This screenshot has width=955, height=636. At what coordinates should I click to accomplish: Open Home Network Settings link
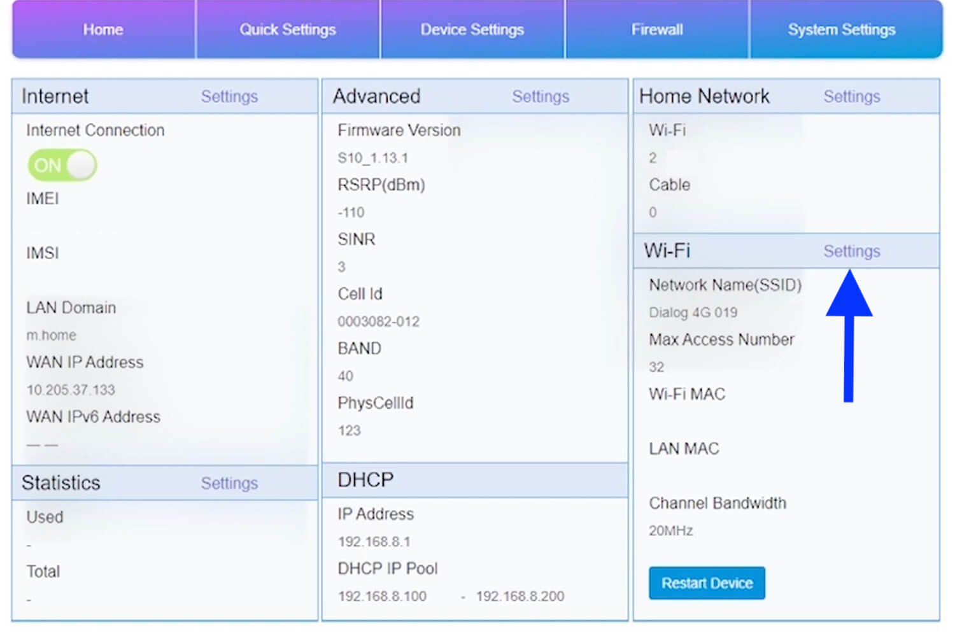[x=852, y=97]
